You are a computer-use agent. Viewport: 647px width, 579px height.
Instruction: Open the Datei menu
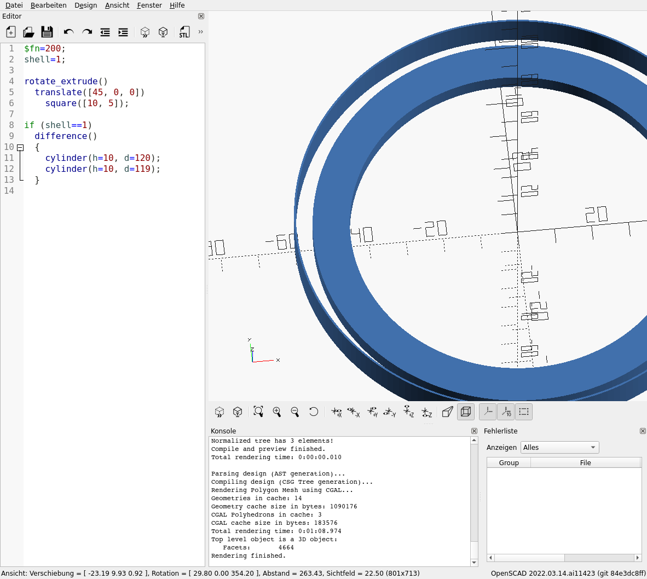tap(14, 5)
